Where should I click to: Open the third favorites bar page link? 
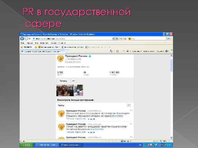point(97,47)
